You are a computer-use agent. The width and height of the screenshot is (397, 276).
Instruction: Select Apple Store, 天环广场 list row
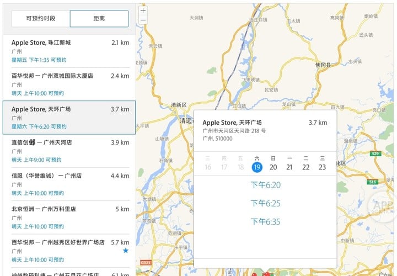69,118
